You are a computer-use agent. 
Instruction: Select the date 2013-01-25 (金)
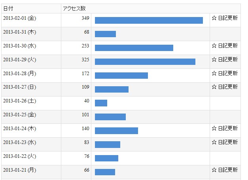[20, 115]
